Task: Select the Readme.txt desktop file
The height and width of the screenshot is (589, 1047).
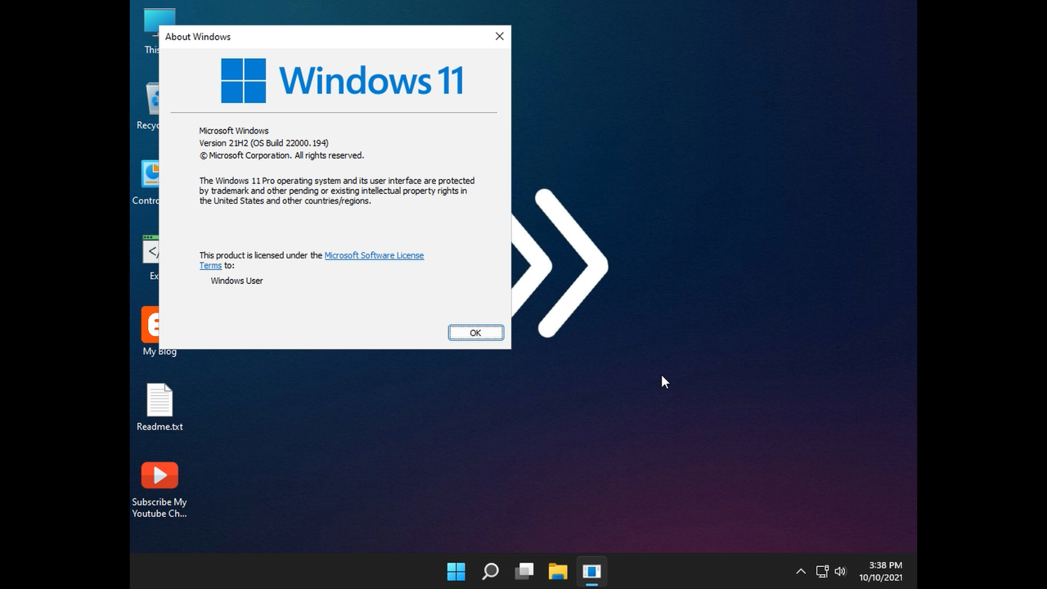Action: click(x=160, y=407)
